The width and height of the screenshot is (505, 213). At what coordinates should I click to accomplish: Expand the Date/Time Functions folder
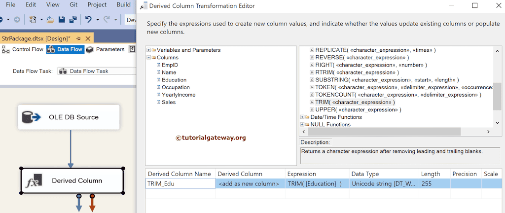[x=302, y=117]
